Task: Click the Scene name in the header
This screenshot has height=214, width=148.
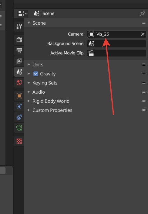Action: [x=48, y=13]
